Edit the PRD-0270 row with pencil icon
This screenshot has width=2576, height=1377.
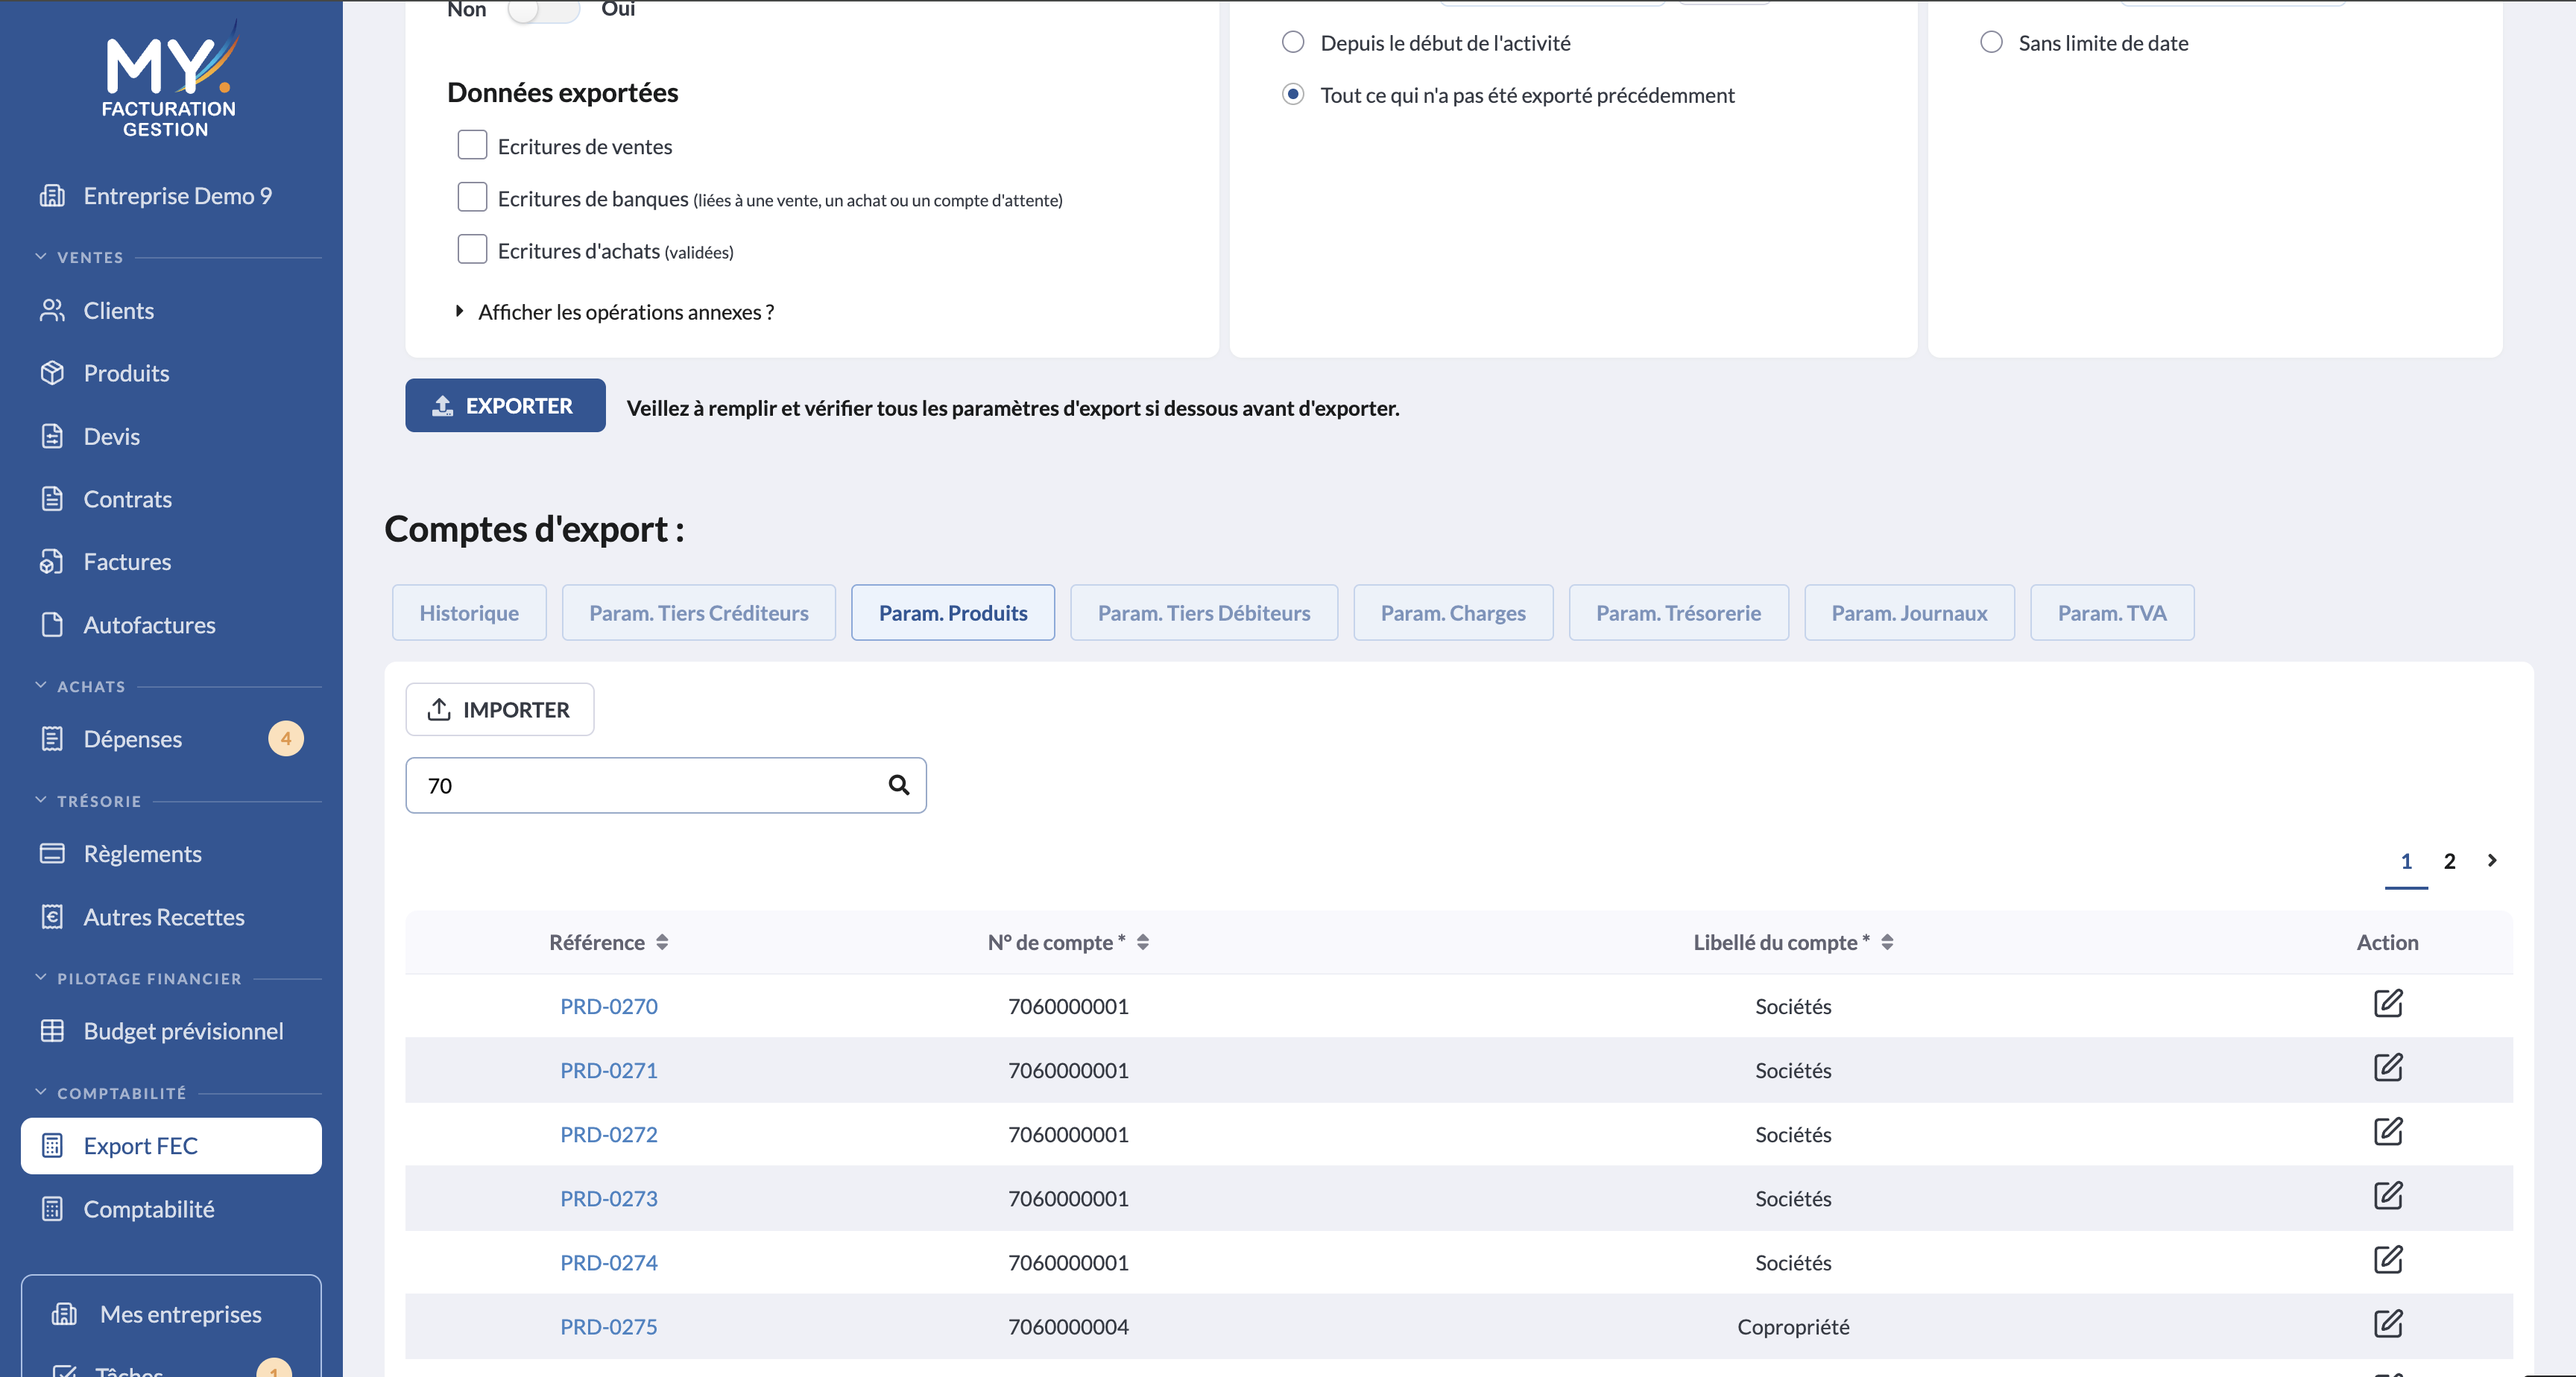pos(2388,1004)
